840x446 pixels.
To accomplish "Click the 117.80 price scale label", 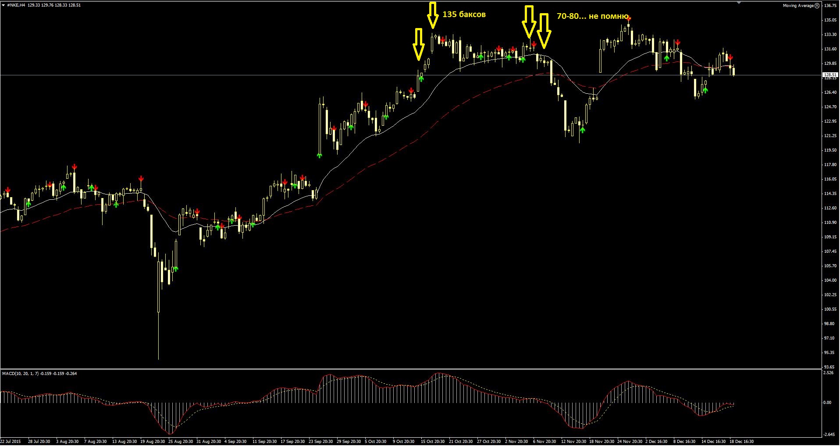I will coord(830,165).
